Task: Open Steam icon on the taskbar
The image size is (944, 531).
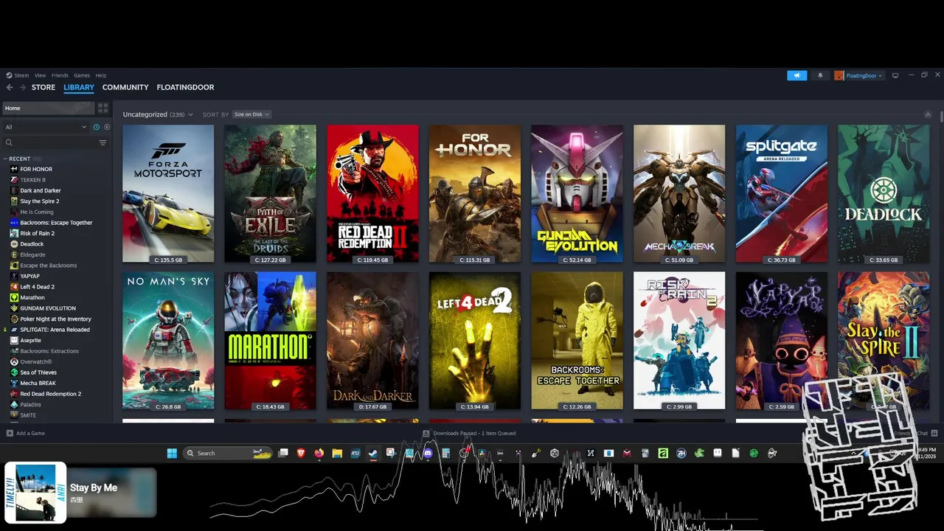Action: pyautogui.click(x=373, y=453)
